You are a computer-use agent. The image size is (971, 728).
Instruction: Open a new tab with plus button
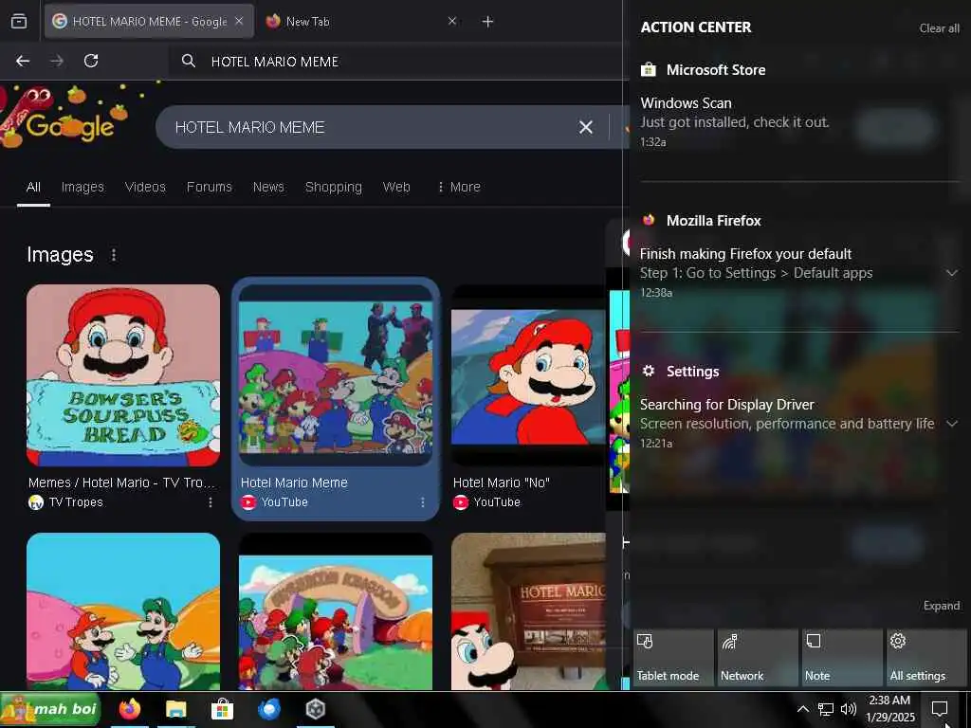(488, 22)
